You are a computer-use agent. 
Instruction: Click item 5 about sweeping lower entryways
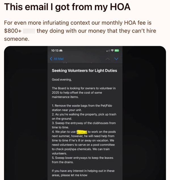tap(83, 160)
